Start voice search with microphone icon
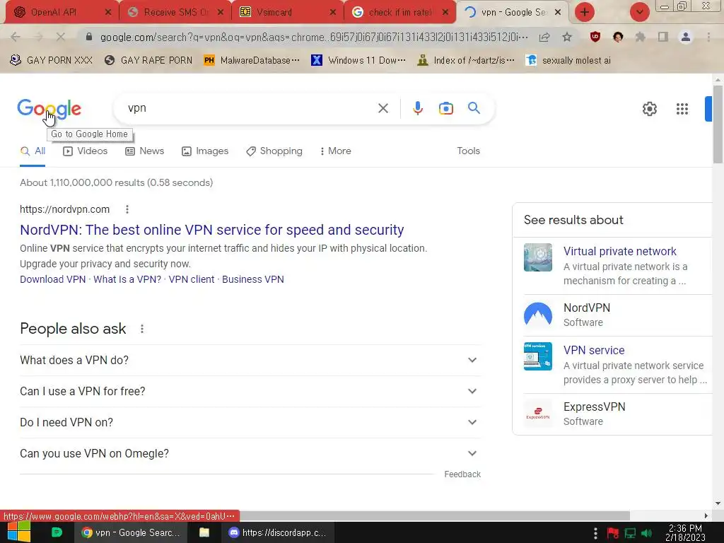 [x=417, y=108]
